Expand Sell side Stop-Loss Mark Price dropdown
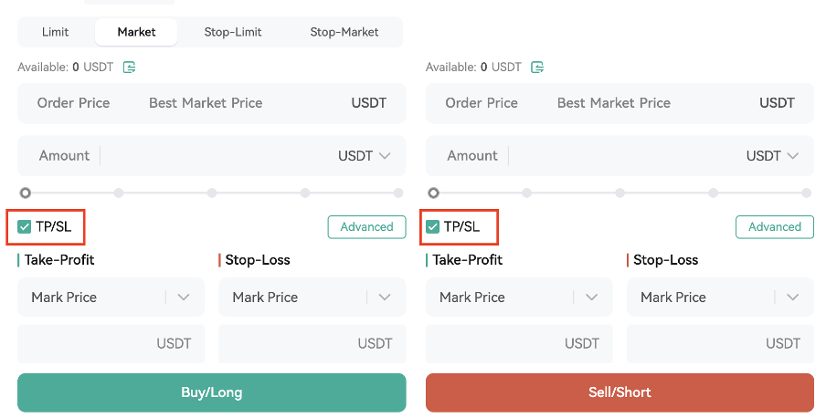The image size is (826, 418). [793, 298]
